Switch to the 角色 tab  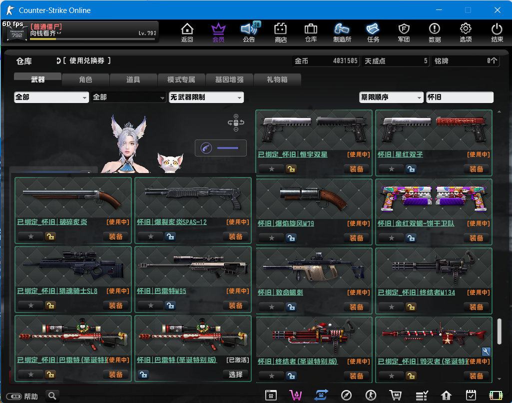[x=85, y=79]
